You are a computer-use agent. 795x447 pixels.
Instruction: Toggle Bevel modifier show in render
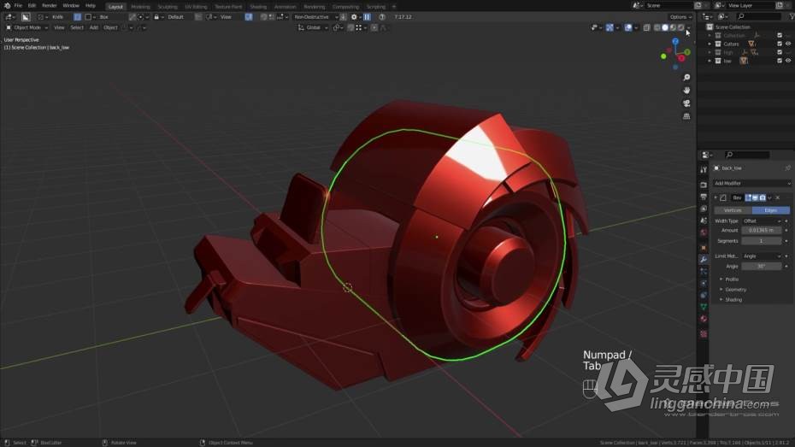click(763, 197)
